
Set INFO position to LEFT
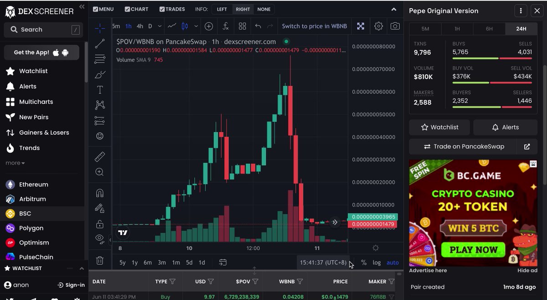point(222,9)
